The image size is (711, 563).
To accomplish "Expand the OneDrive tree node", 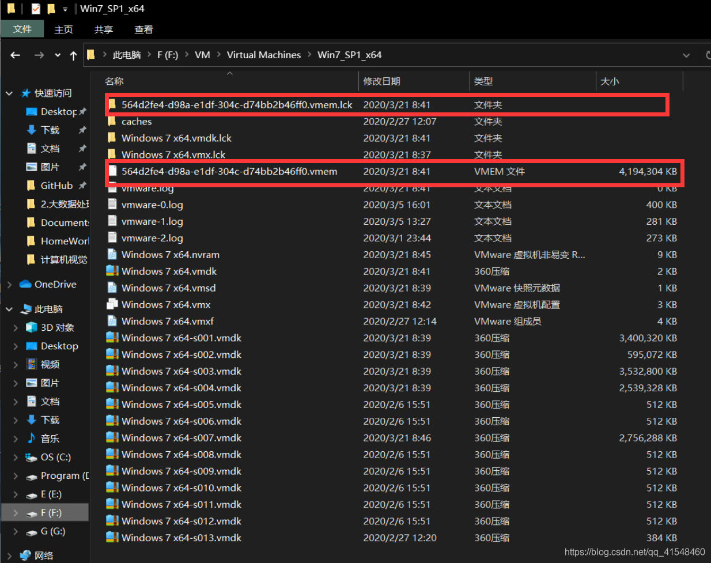I will (9, 284).
